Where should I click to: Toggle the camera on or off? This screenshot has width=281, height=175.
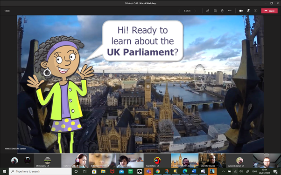[241, 11]
